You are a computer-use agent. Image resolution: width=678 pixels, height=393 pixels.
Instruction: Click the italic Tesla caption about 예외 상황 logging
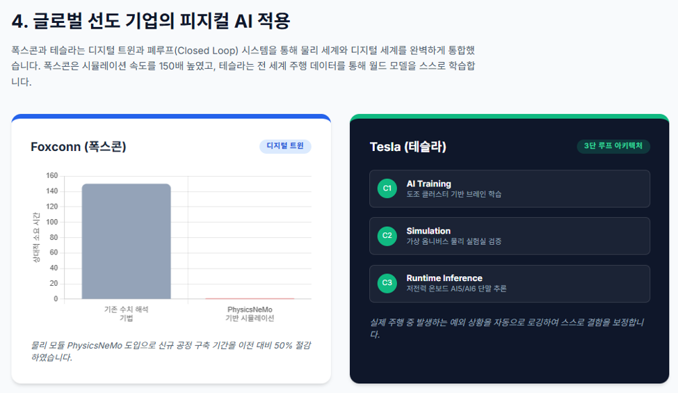(x=507, y=328)
